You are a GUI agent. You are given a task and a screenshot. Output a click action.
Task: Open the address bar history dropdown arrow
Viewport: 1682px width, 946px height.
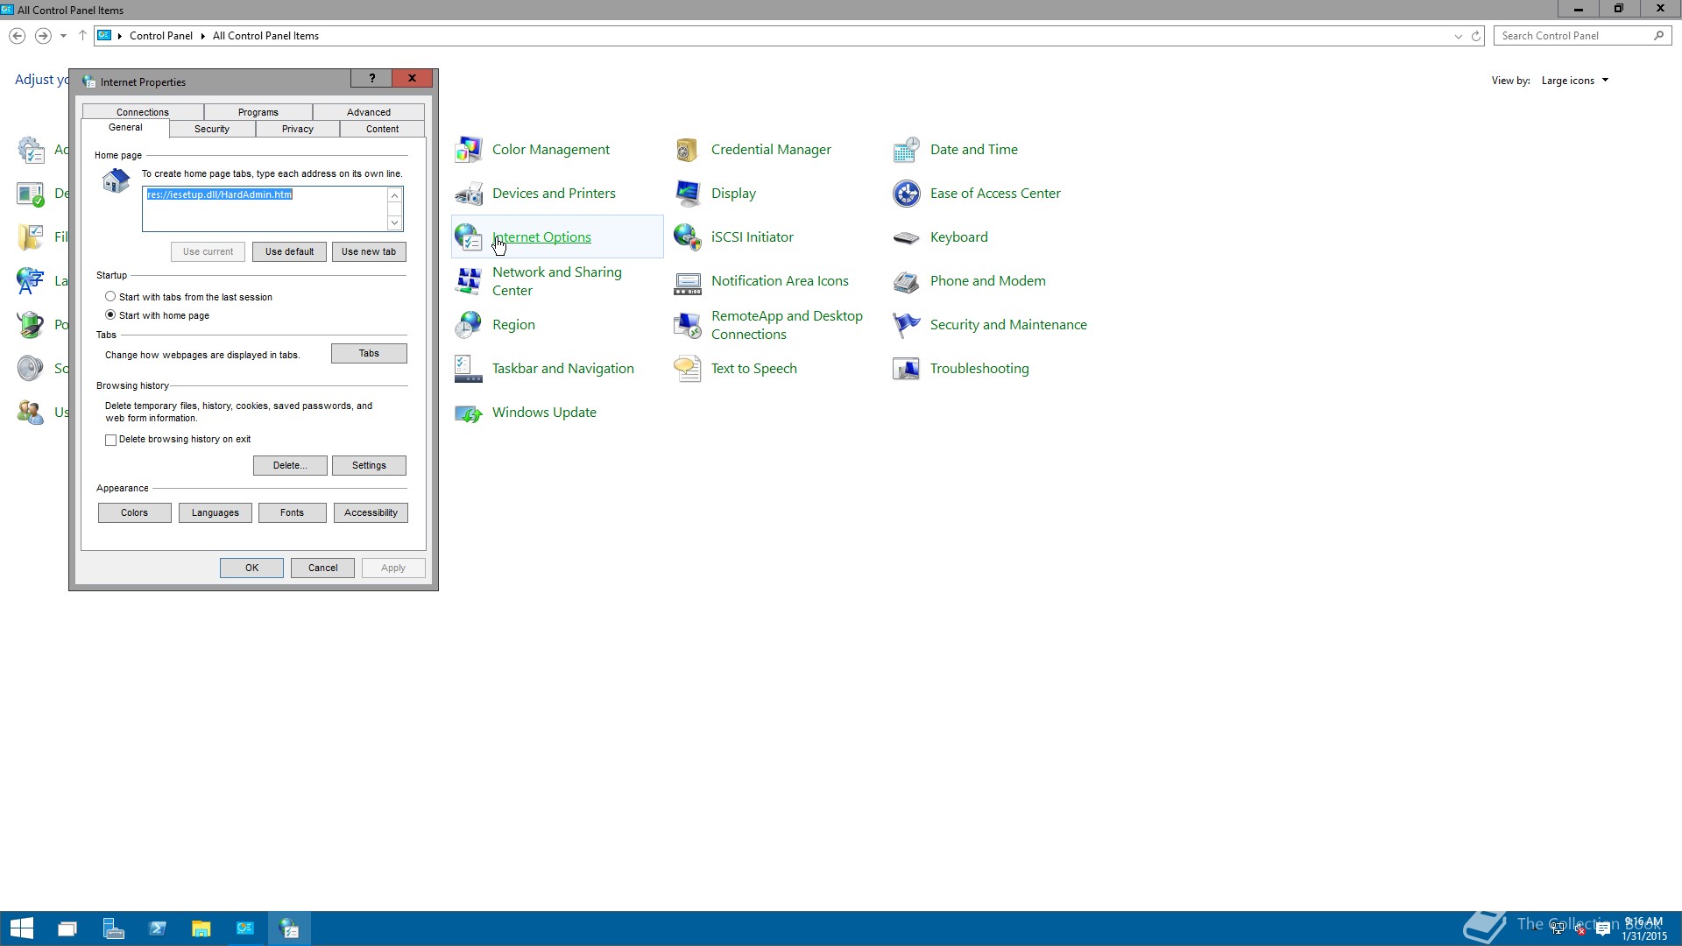pos(1458,36)
